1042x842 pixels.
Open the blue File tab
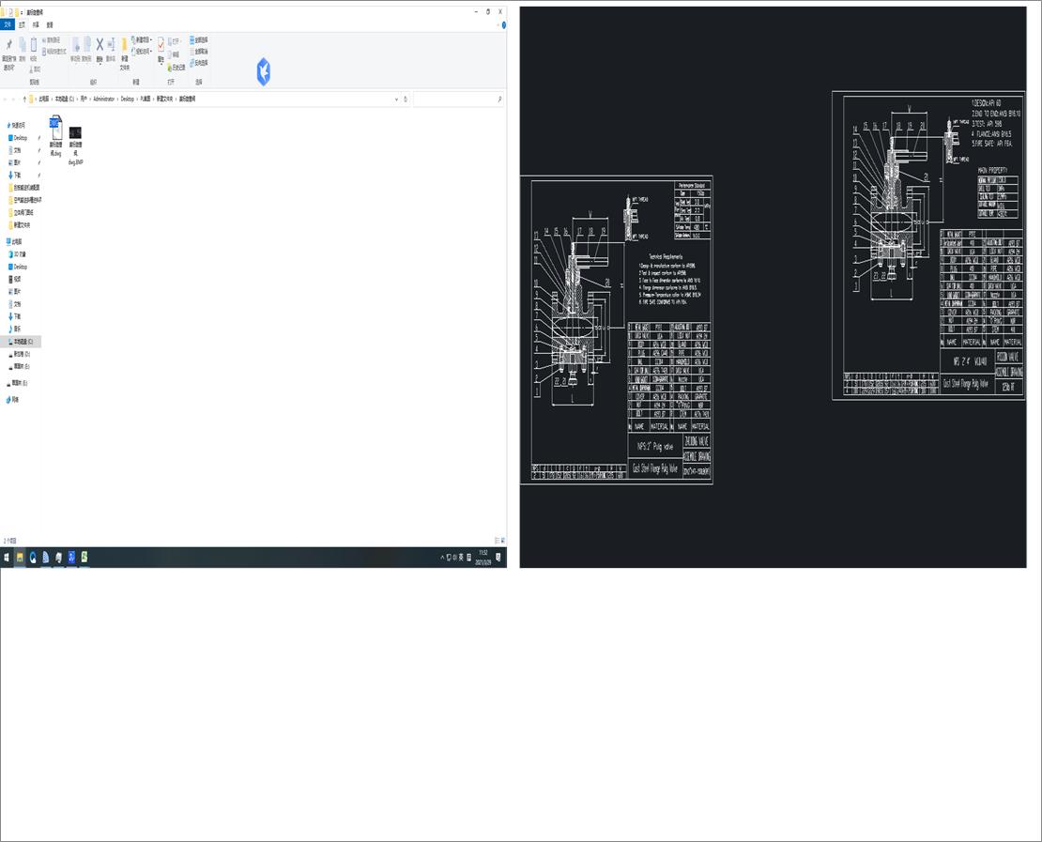tap(8, 24)
